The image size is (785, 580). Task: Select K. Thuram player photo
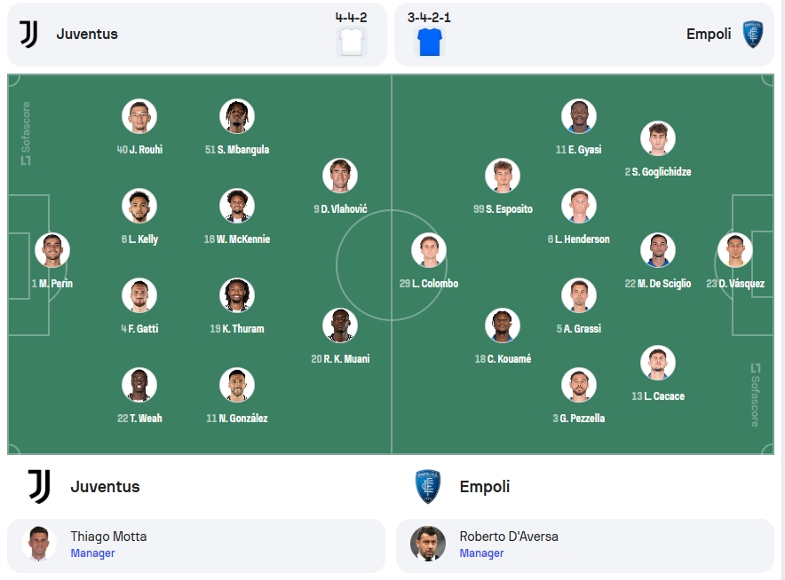pyautogui.click(x=237, y=295)
